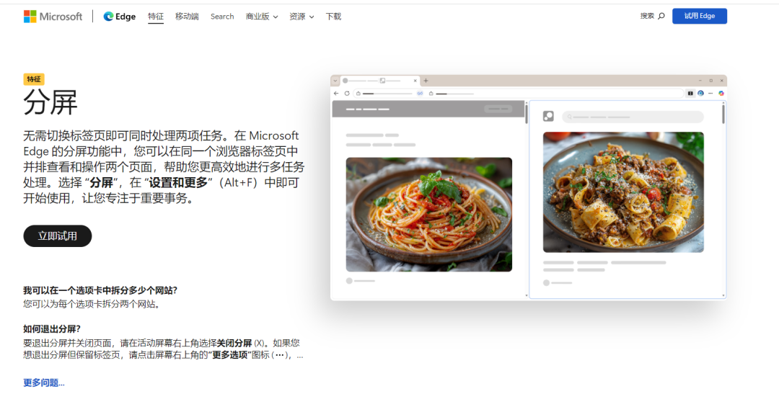Open the Search navigation item
The height and width of the screenshot is (412, 779).
[x=222, y=17]
